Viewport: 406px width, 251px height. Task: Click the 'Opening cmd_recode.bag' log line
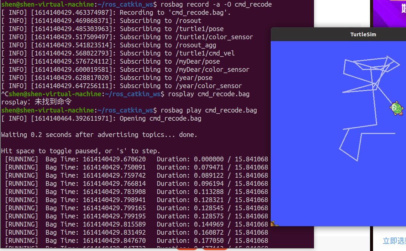161,118
